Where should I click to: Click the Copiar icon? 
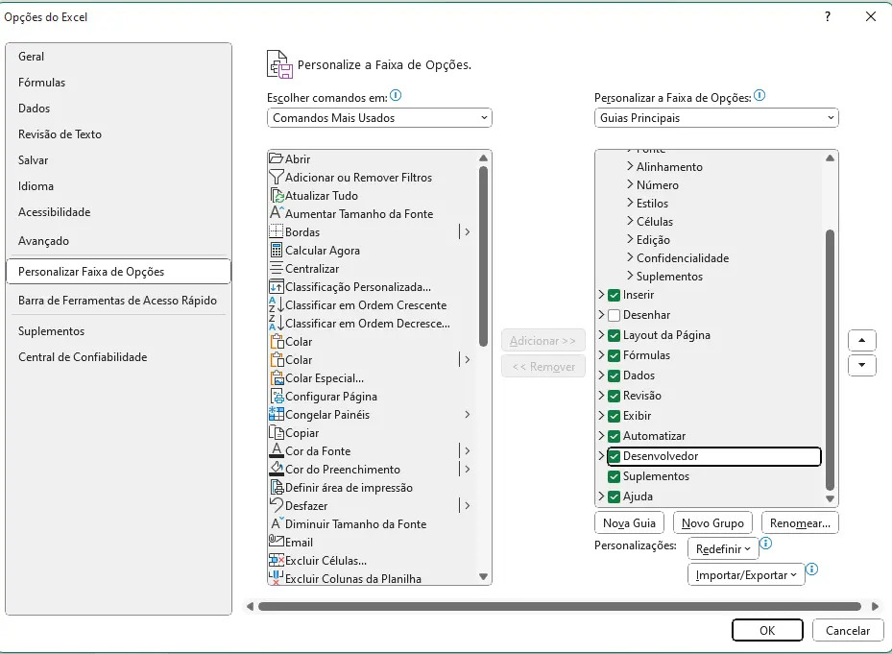click(x=276, y=432)
